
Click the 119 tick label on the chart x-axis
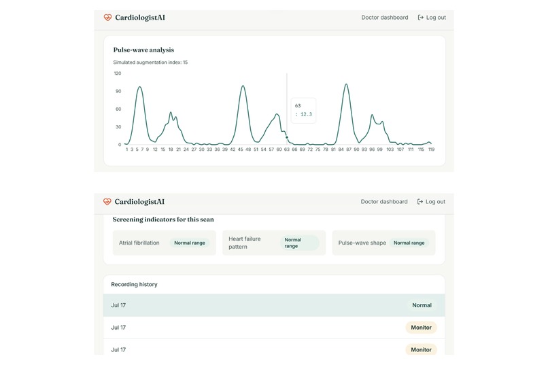tap(431, 149)
